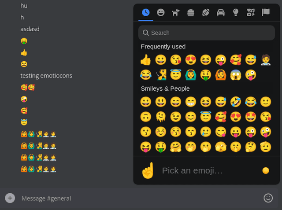Screen dimensions: 282x210
Task: Switch to the Flags category tab
Action: (x=266, y=12)
